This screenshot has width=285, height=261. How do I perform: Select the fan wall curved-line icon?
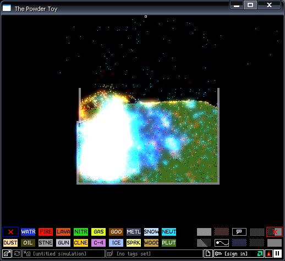click(222, 243)
